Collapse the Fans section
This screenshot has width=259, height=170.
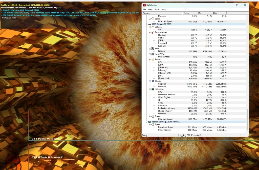(150, 49)
